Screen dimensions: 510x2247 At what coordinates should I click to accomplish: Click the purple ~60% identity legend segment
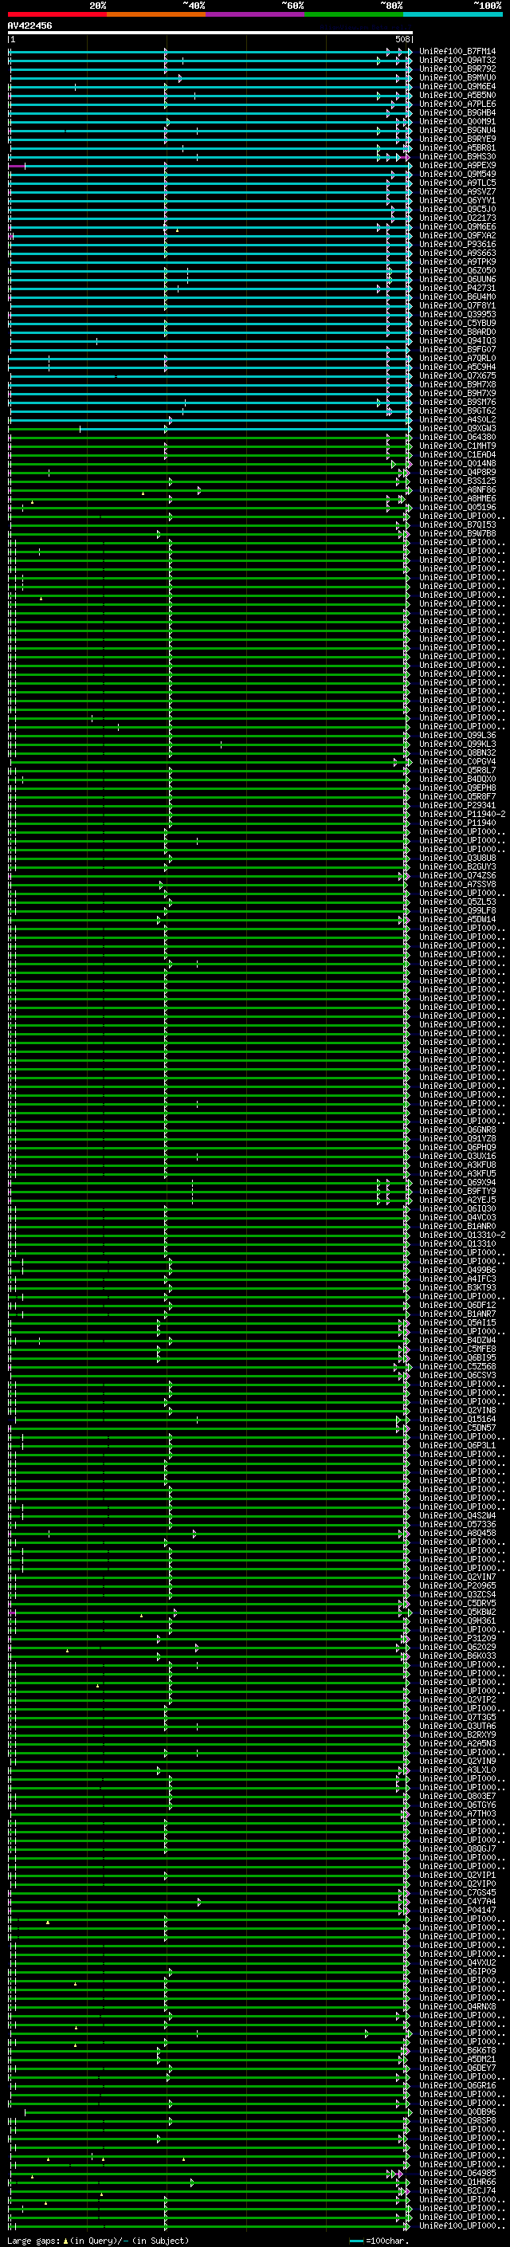256,14
